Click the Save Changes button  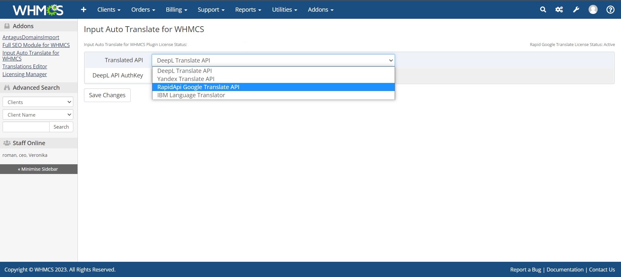pos(107,95)
